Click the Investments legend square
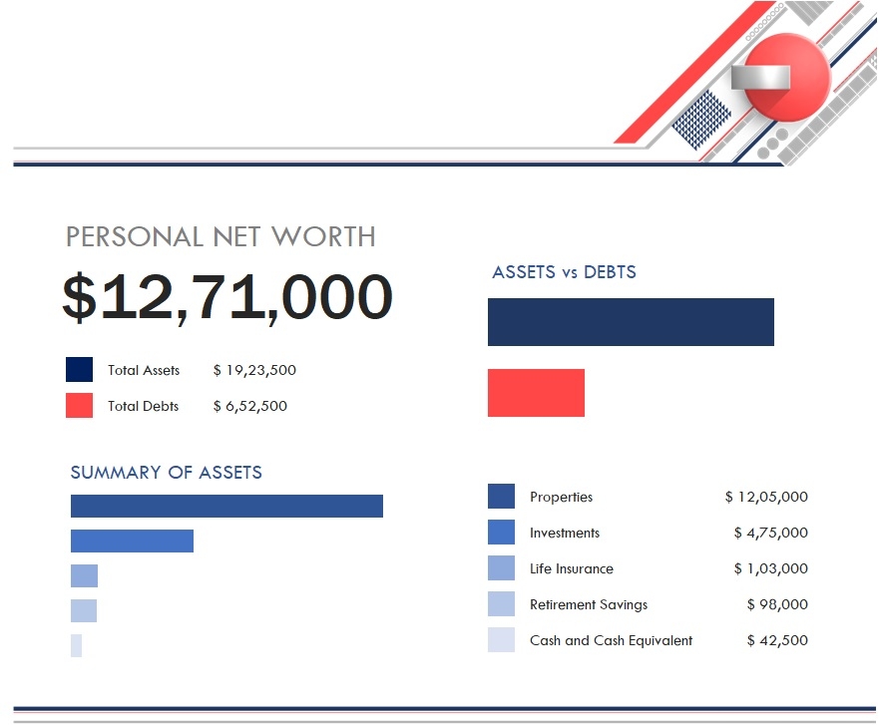Image resolution: width=884 pixels, height=725 pixels. (x=500, y=533)
